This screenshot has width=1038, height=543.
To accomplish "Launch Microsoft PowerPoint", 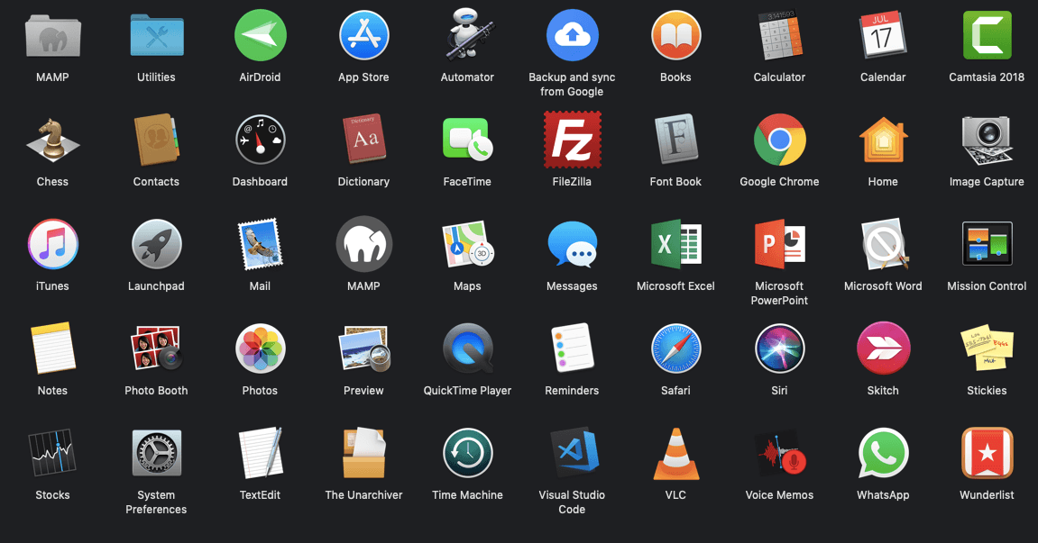I will [779, 244].
